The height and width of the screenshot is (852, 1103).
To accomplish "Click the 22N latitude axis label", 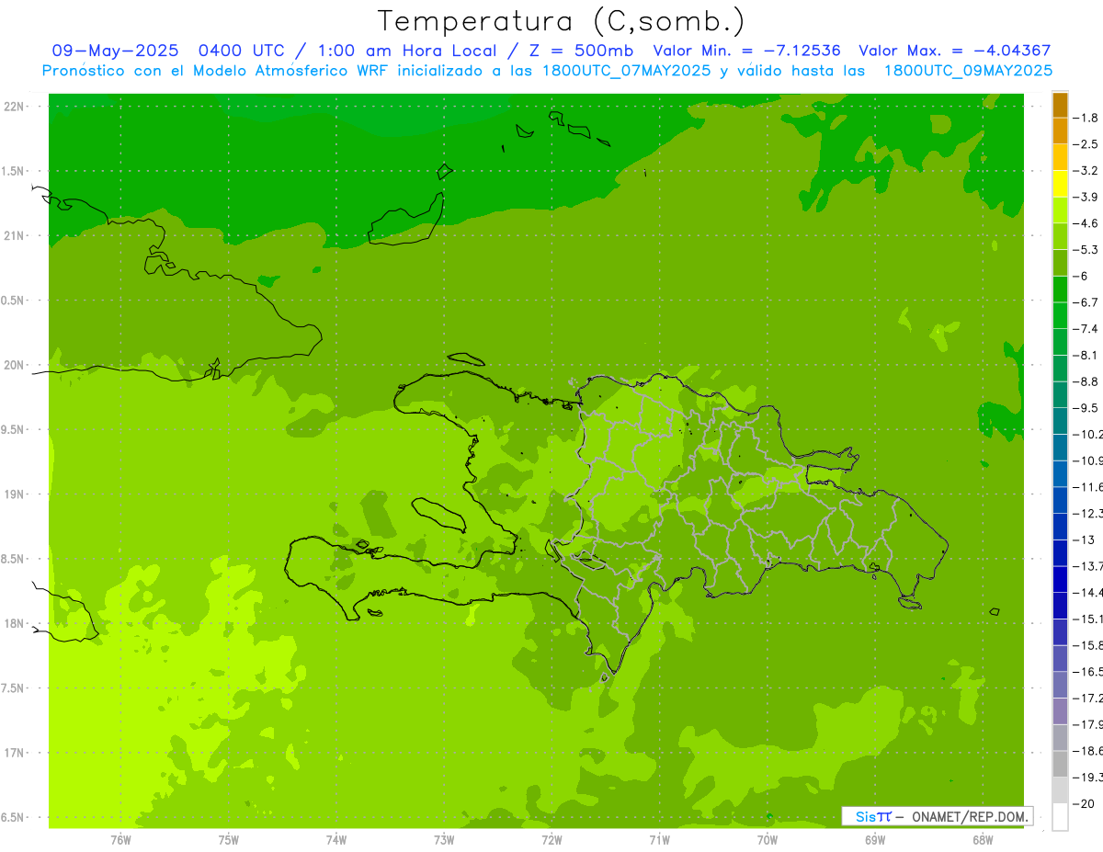I will click(x=14, y=107).
